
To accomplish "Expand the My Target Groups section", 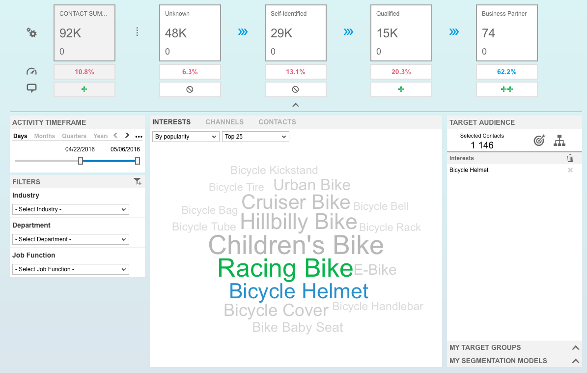I will click(x=576, y=347).
